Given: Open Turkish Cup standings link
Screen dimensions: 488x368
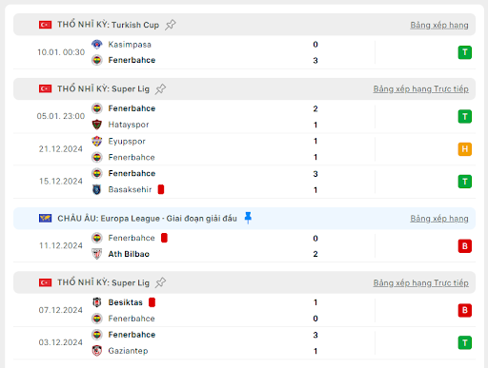Looking at the screenshot, I should (439, 25).
